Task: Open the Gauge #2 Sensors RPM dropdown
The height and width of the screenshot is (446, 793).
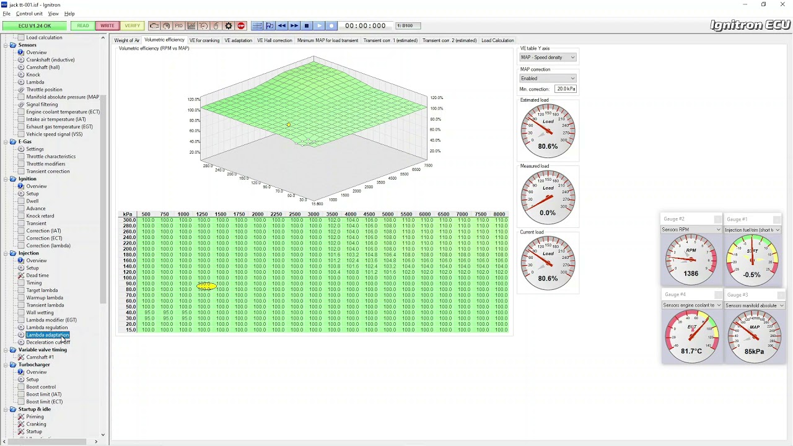Action: click(691, 230)
